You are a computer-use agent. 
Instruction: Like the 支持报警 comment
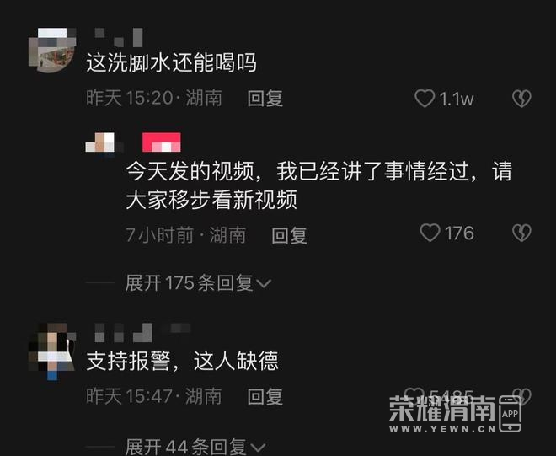click(x=414, y=394)
